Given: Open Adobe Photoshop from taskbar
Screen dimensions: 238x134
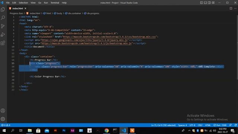Looking at the screenshot, I should click(64, 131).
